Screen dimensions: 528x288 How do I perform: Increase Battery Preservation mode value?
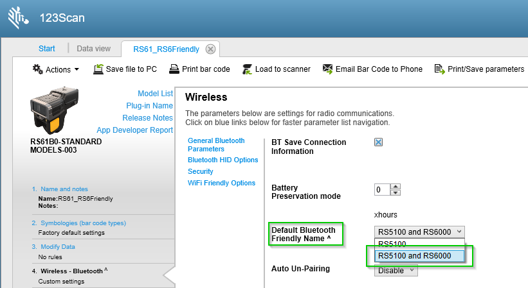(x=396, y=187)
